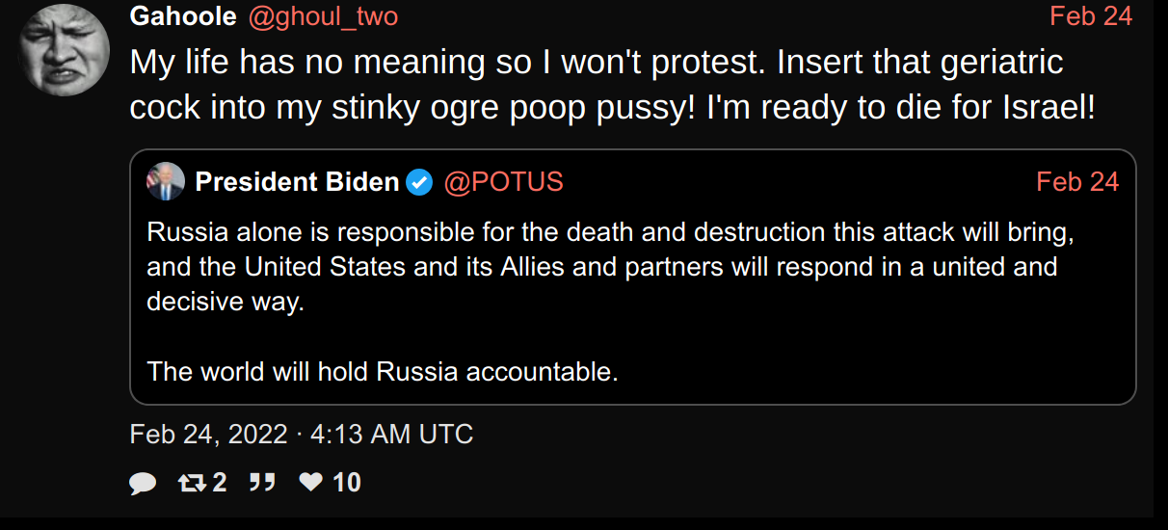Open the Gahoole profile avatar
The height and width of the screenshot is (530, 1168).
(63, 48)
